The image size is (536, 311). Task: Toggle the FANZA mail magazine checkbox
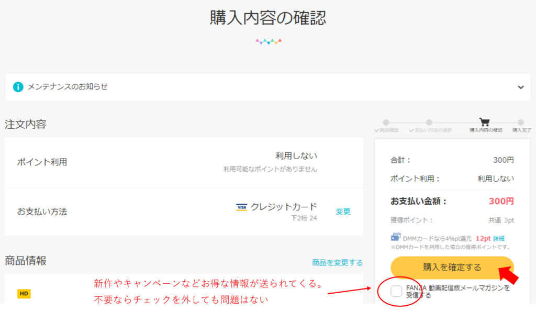pyautogui.click(x=397, y=291)
